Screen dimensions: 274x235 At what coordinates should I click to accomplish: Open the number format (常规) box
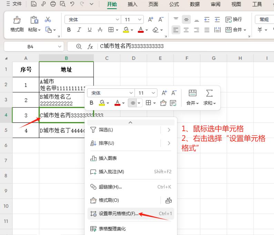(264, 19)
